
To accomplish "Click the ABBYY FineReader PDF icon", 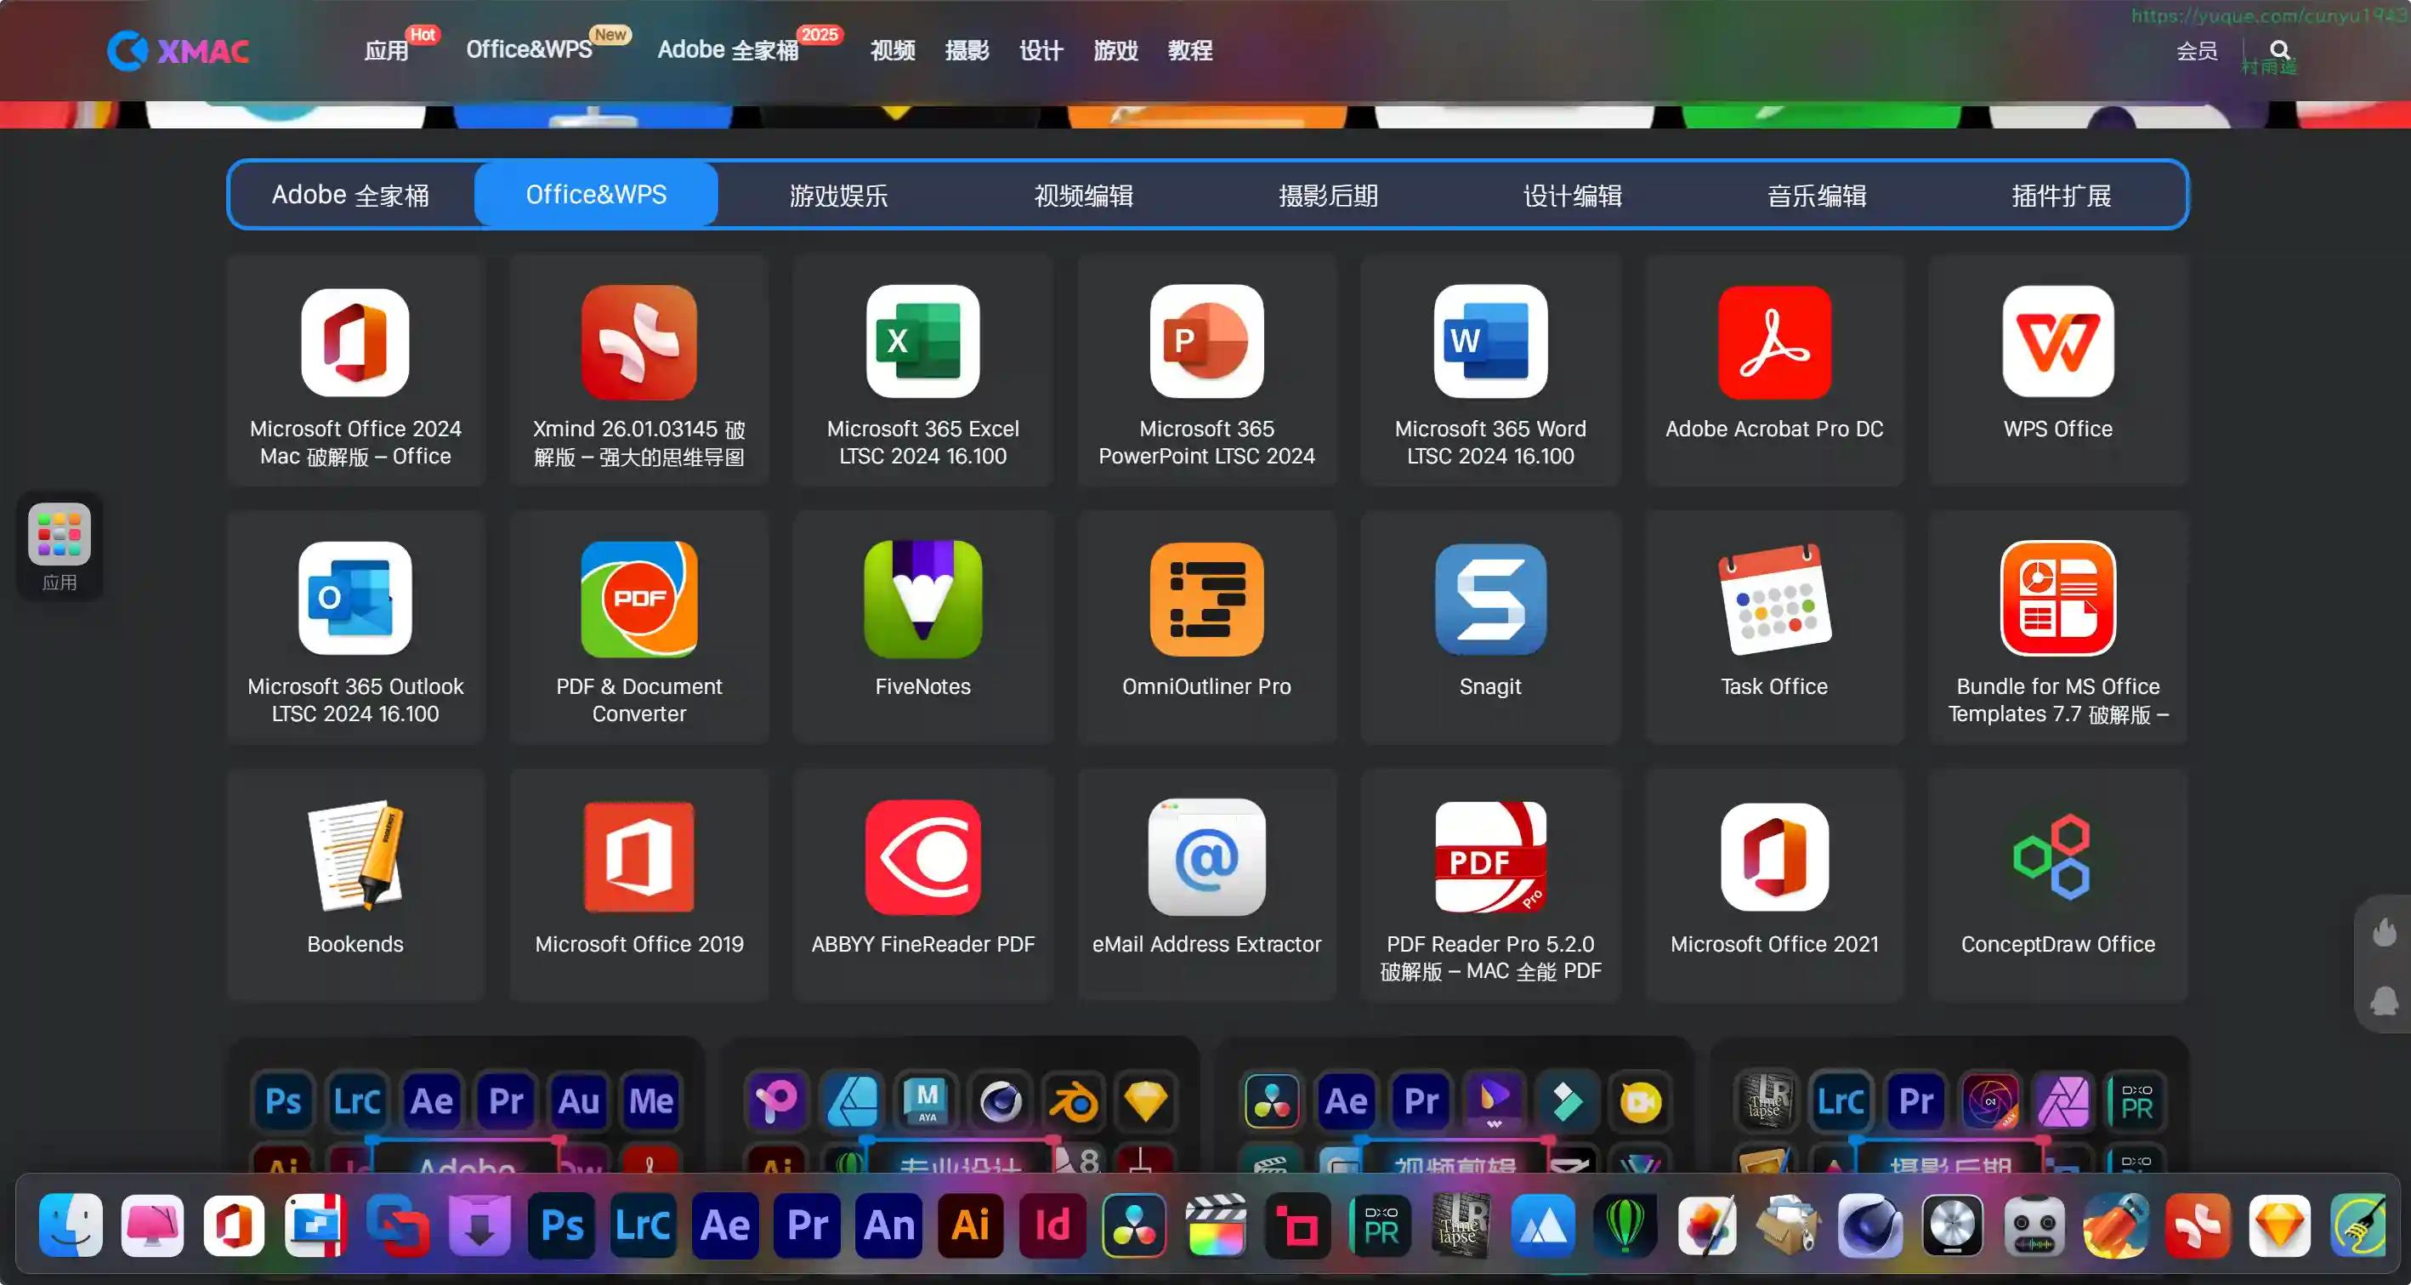I will coord(923,857).
